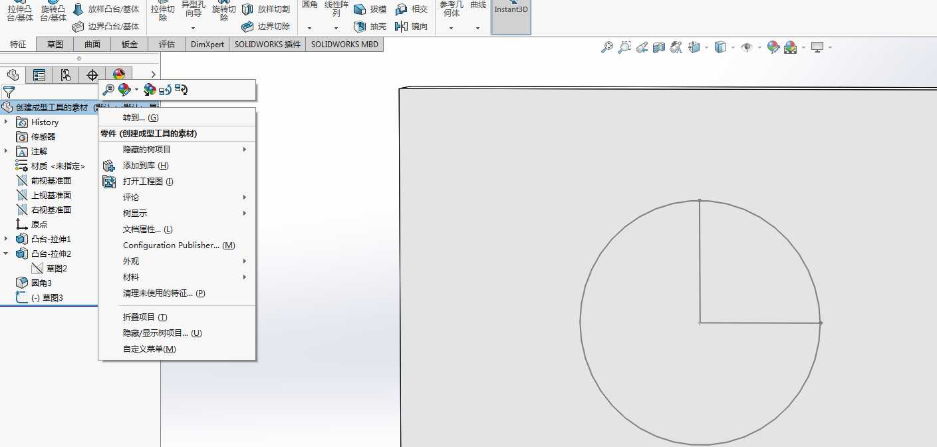The height and width of the screenshot is (447, 937).
Task: Open the 线性阵列 pattern dropdown arrow
Action: (336, 29)
